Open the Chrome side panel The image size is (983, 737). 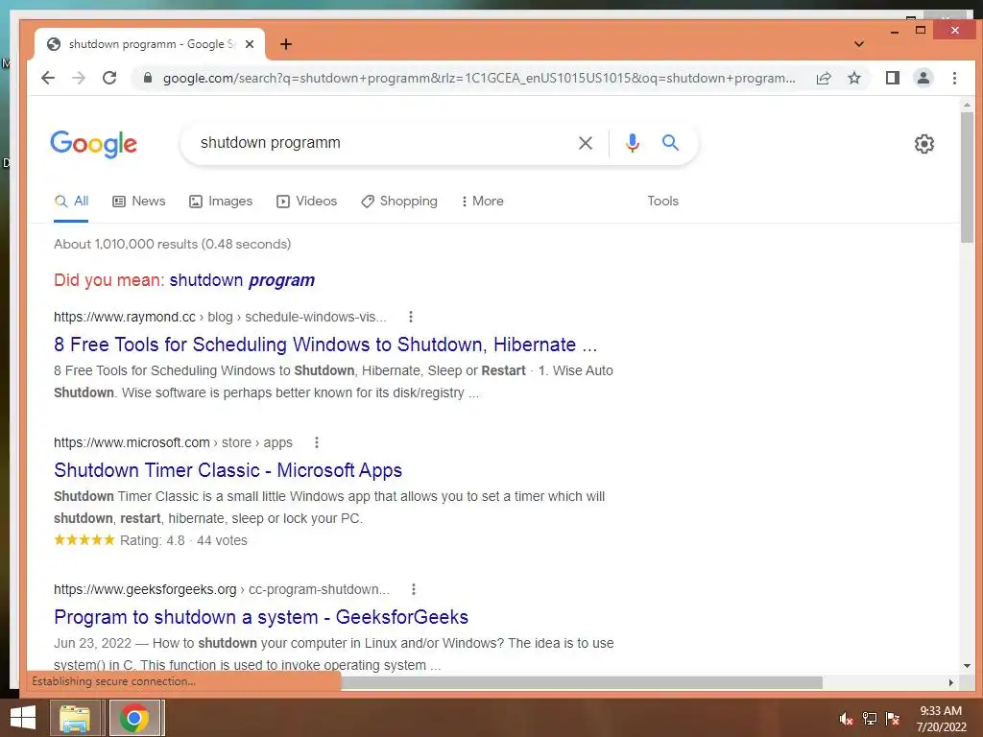(893, 78)
